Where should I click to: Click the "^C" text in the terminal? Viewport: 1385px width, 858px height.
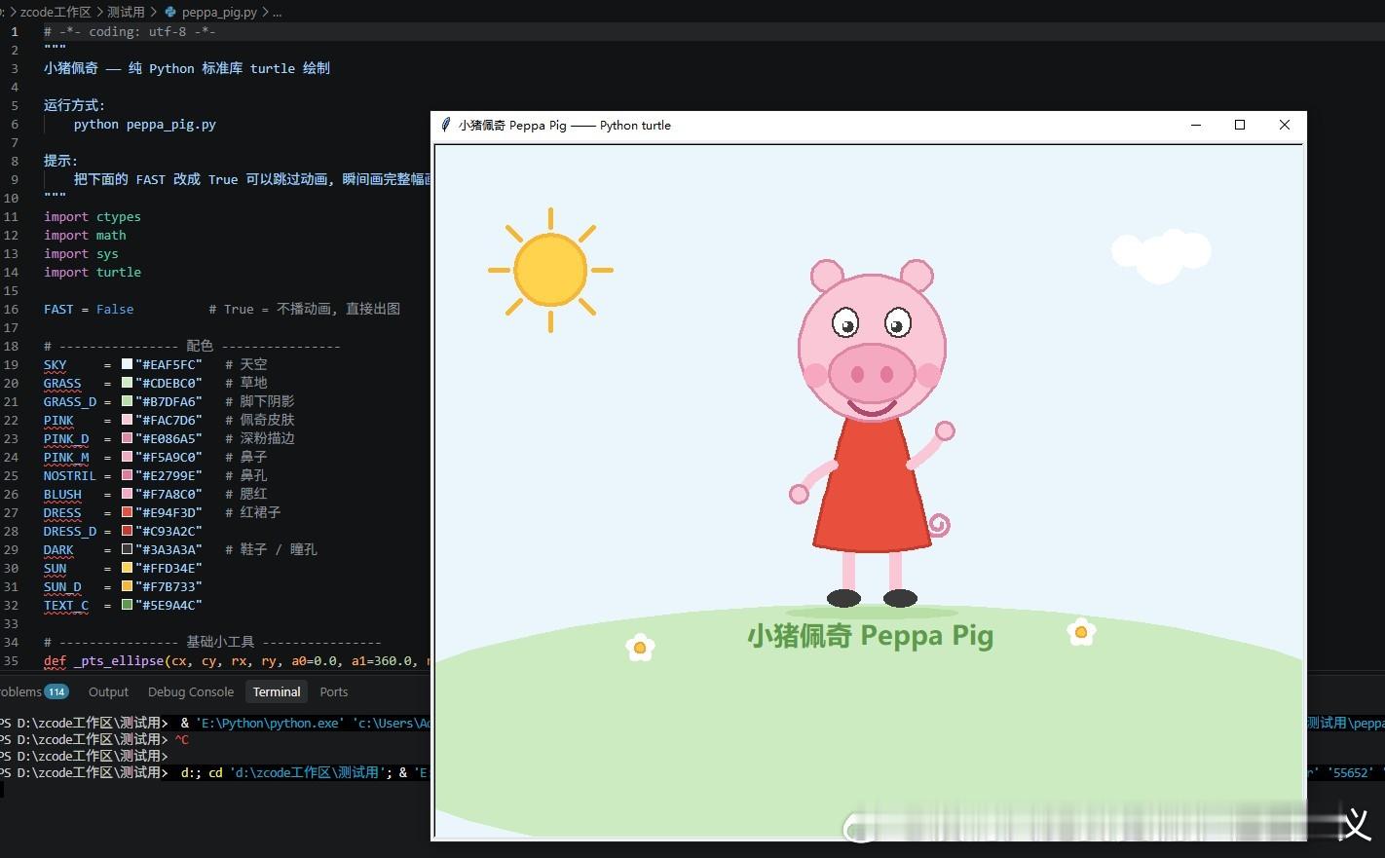point(182,739)
